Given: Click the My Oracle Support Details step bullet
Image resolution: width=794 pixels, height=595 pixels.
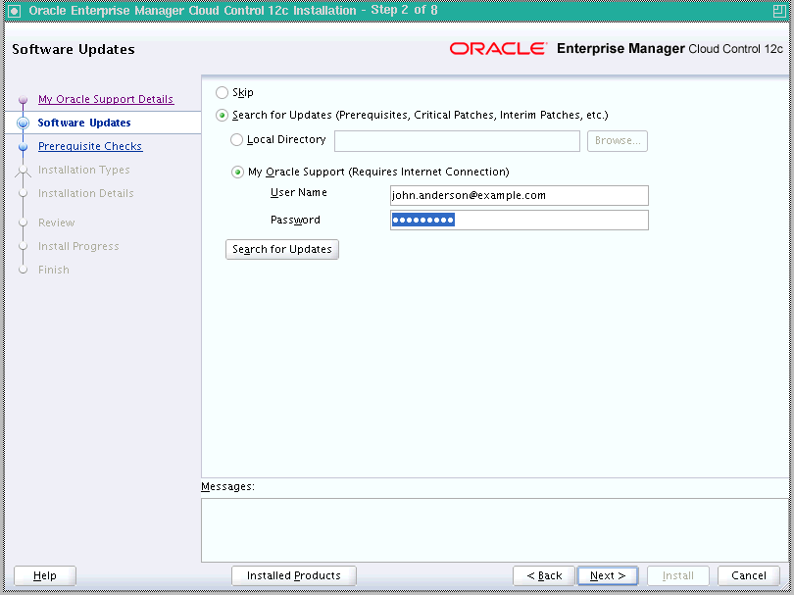Looking at the screenshot, I should [23, 100].
